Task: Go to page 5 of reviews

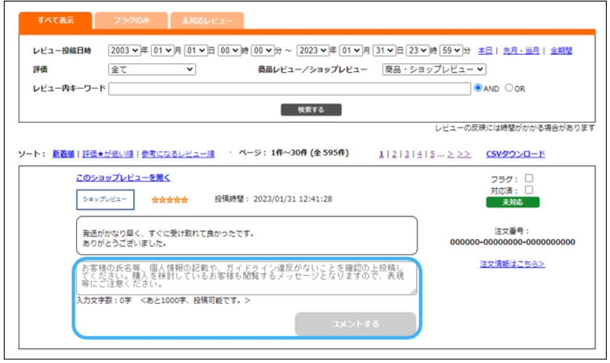Action: point(432,154)
